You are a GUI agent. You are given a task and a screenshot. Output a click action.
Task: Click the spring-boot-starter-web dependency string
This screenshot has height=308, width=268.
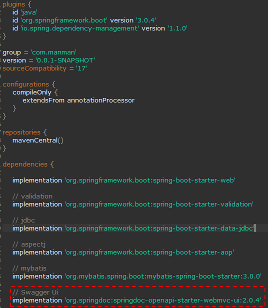150,180
